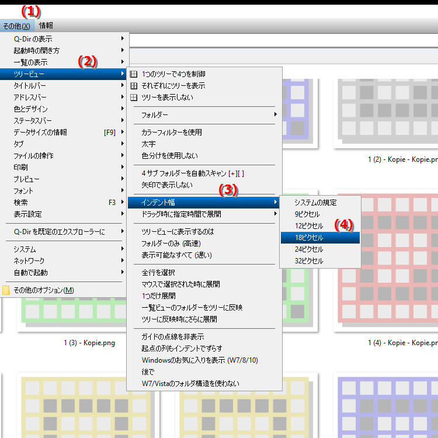
Task: Expand the 起動時の開き方 submenu
Action: (x=64, y=50)
